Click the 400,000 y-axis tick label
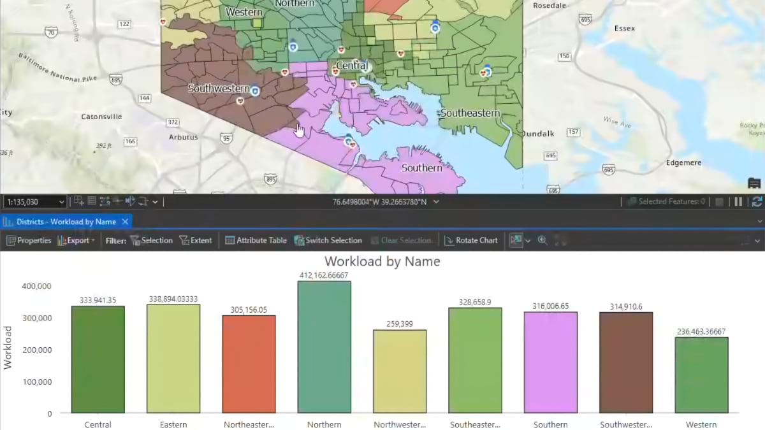 (x=36, y=286)
